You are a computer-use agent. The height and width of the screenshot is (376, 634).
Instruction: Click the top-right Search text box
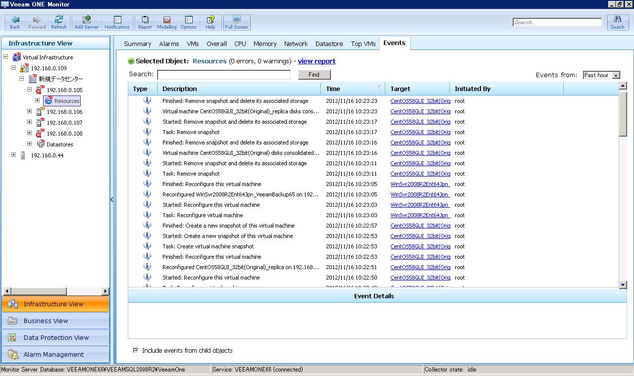557,22
